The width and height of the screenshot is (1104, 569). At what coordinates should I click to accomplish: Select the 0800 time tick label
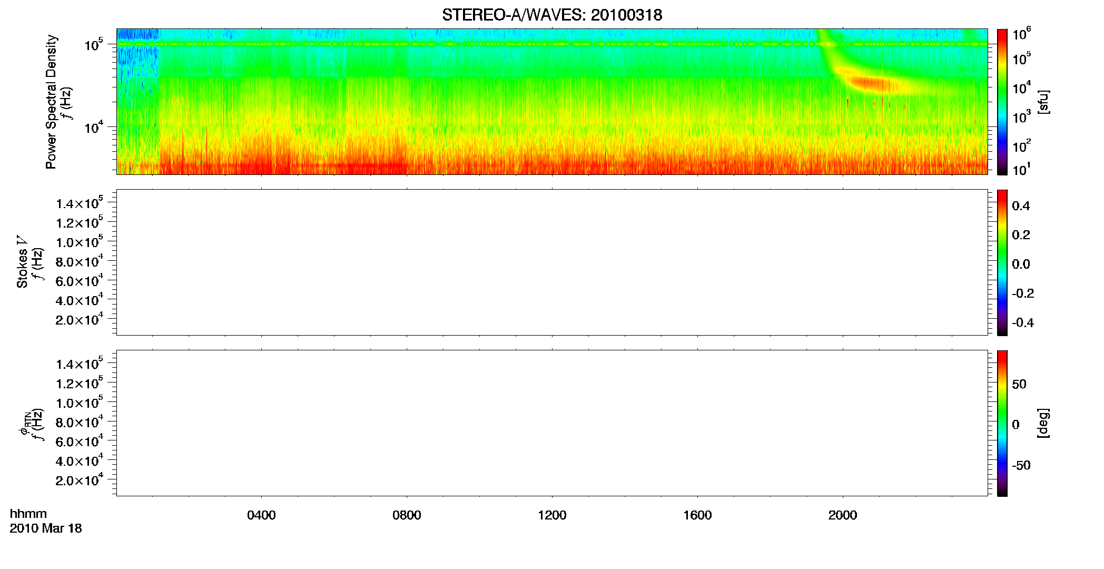point(407,515)
